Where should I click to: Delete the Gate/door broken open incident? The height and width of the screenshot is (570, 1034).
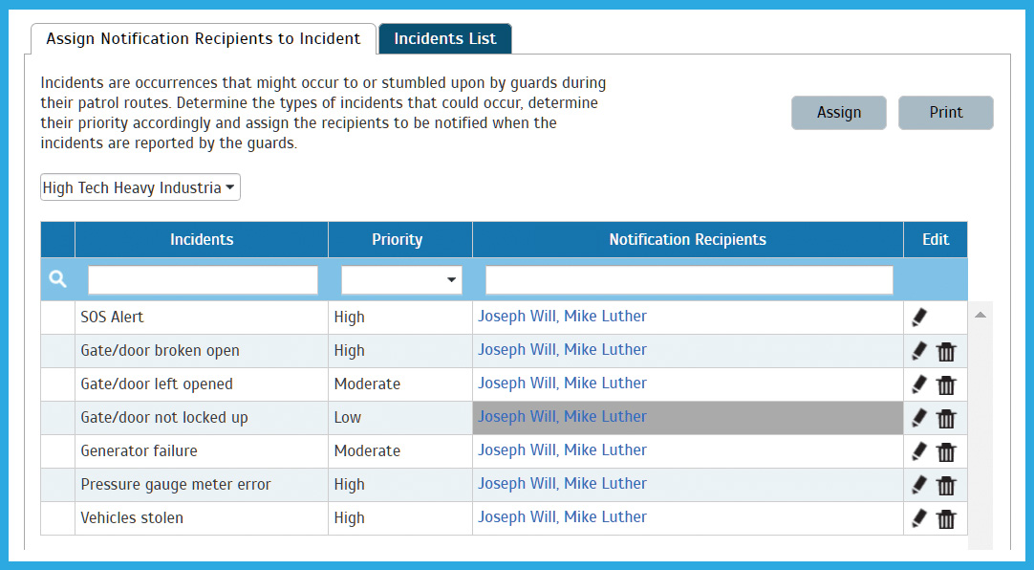coord(946,352)
